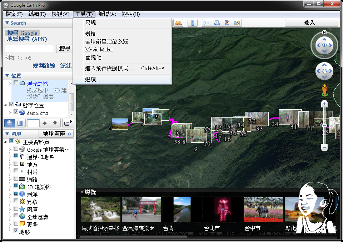This screenshot has height=242, width=343.
Task: Click the globe icon beside demo.kmz
Action: [x=22, y=112]
